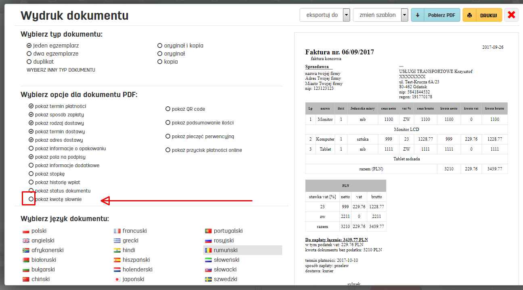Select the Greek flag icon for grecki

pyautogui.click(x=117, y=240)
